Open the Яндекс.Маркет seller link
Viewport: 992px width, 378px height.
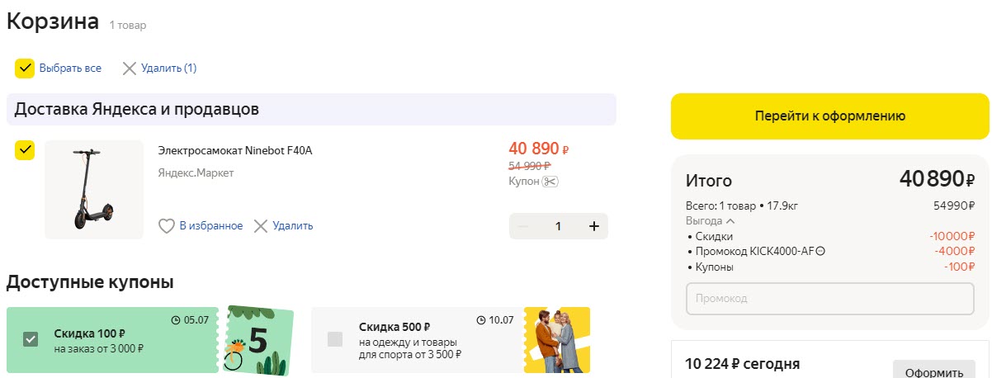pyautogui.click(x=196, y=172)
